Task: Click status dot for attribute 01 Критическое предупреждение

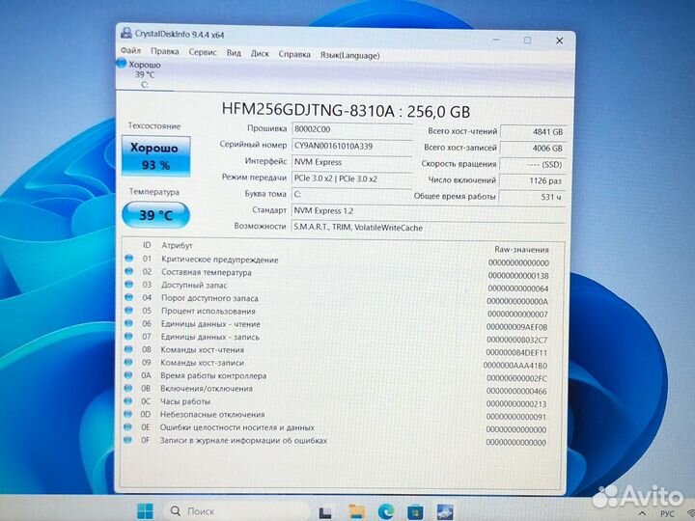Action: [x=129, y=258]
